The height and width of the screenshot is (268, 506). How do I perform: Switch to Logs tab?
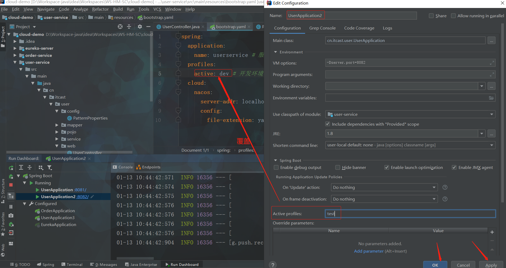point(387,28)
